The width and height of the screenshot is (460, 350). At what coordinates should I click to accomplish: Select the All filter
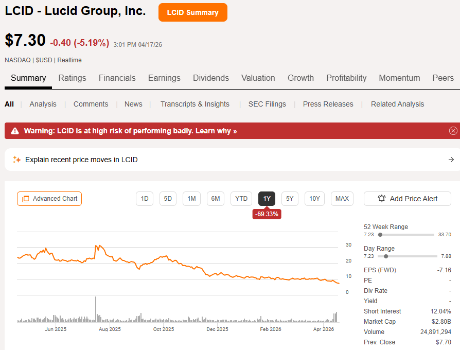click(x=9, y=104)
